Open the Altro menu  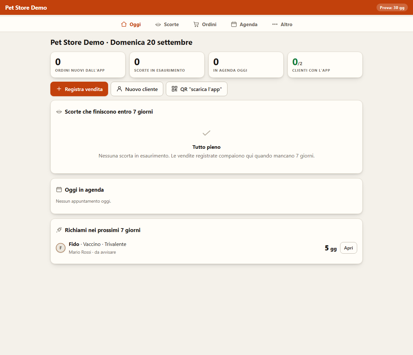282,24
